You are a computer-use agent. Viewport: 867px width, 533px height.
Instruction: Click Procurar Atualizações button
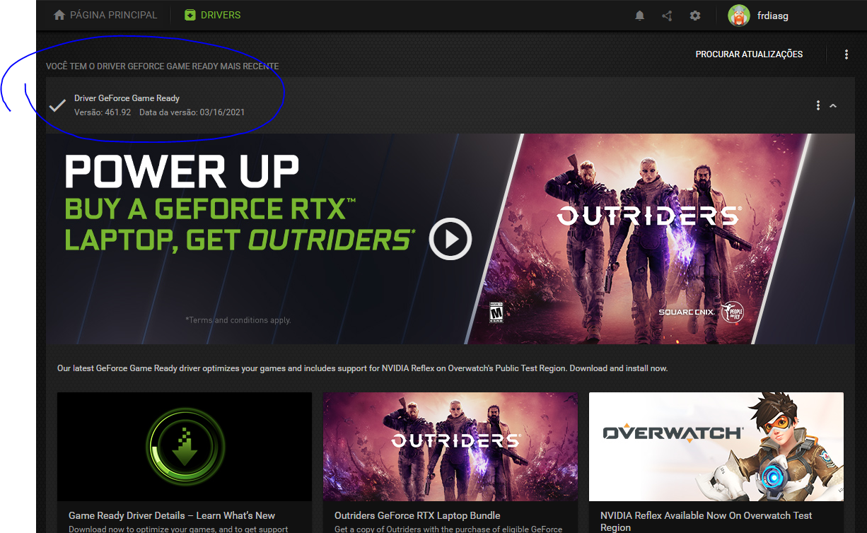pyautogui.click(x=749, y=54)
